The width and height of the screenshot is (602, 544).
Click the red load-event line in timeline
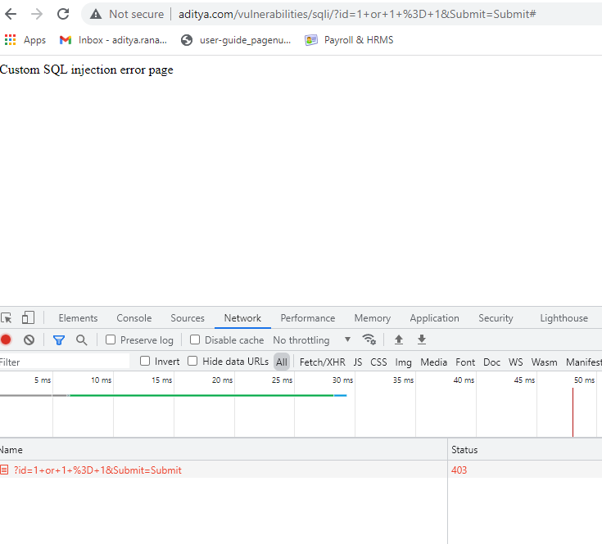click(x=573, y=412)
